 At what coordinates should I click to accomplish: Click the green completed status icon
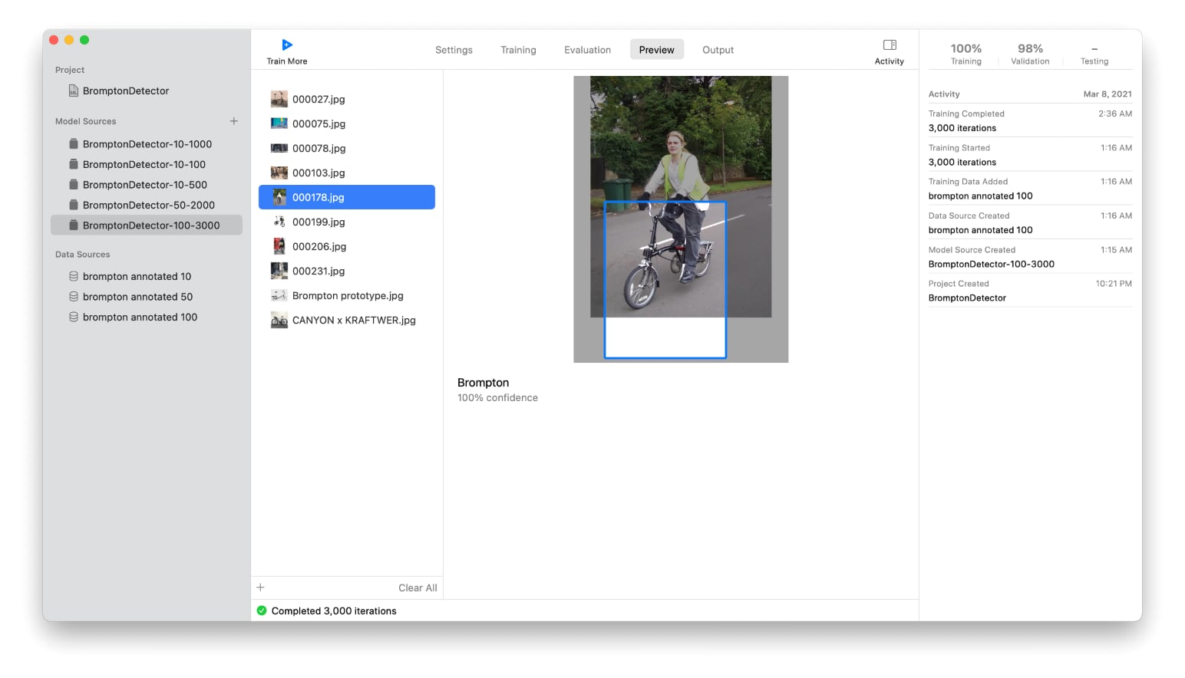point(262,611)
